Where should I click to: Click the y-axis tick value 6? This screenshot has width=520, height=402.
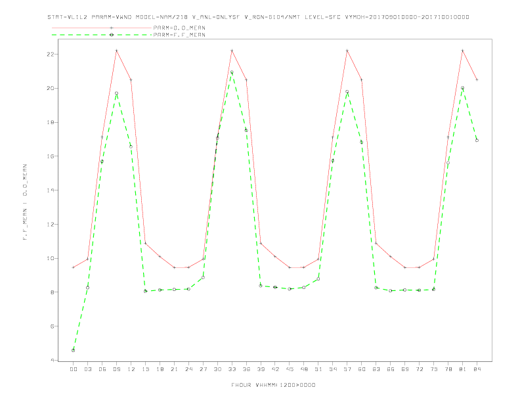(x=52, y=326)
